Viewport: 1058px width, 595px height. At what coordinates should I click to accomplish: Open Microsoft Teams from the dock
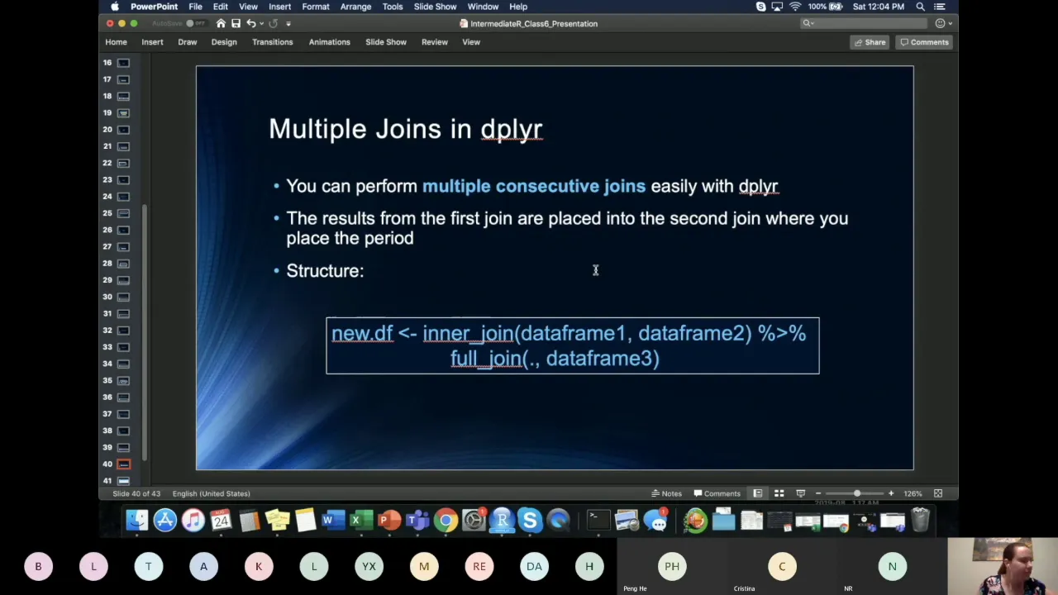417,520
